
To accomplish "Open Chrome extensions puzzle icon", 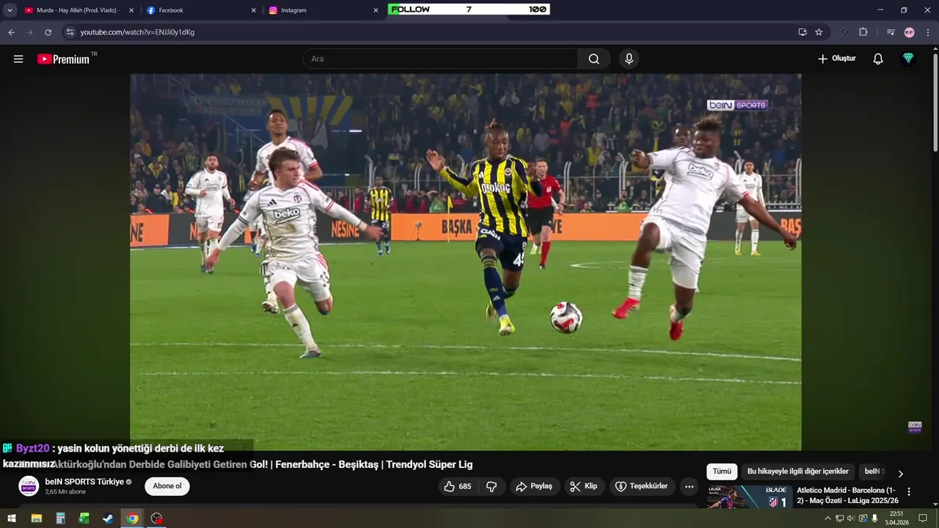I will point(863,32).
